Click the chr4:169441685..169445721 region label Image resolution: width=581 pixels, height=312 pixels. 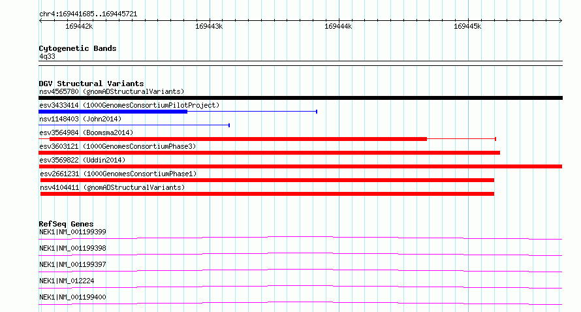coord(88,14)
